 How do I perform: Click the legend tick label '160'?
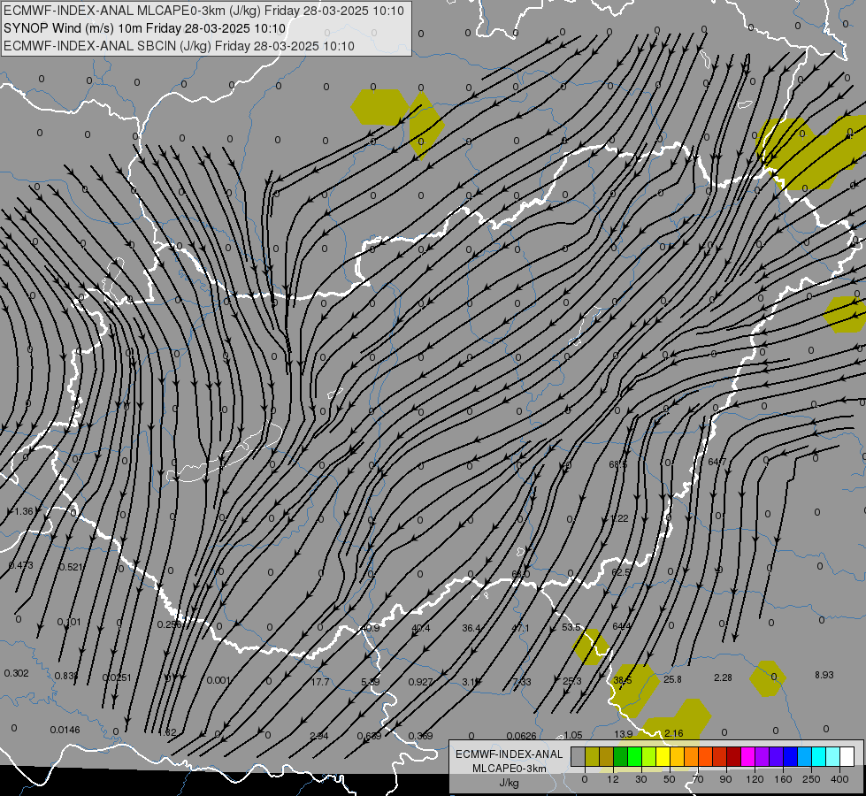(783, 779)
